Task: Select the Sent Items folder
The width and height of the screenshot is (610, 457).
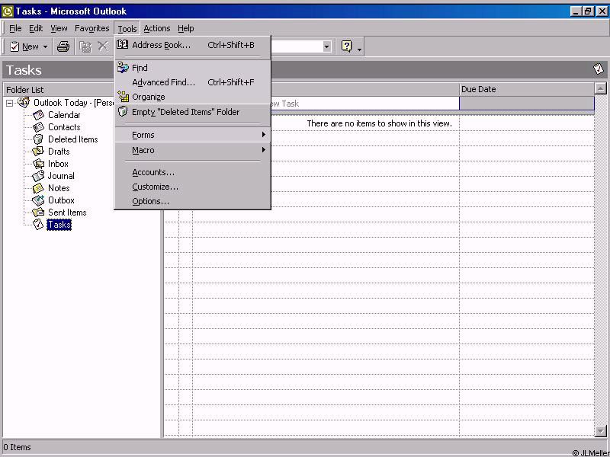Action: click(67, 213)
